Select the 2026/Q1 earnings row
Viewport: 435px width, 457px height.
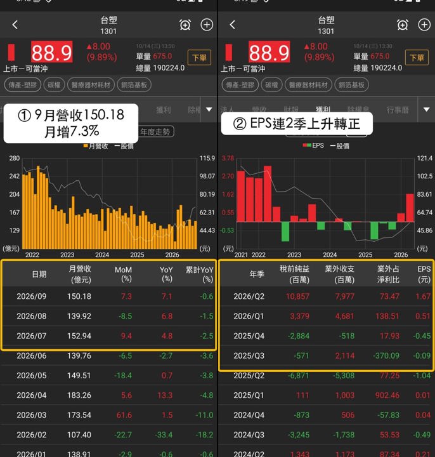click(325, 316)
